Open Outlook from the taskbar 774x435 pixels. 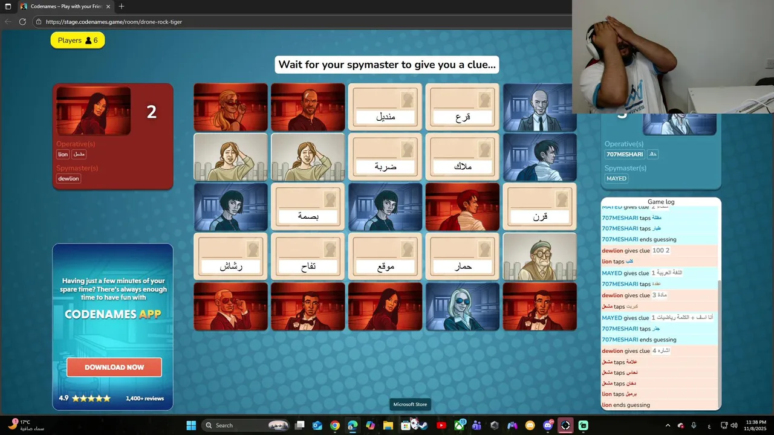point(317,425)
